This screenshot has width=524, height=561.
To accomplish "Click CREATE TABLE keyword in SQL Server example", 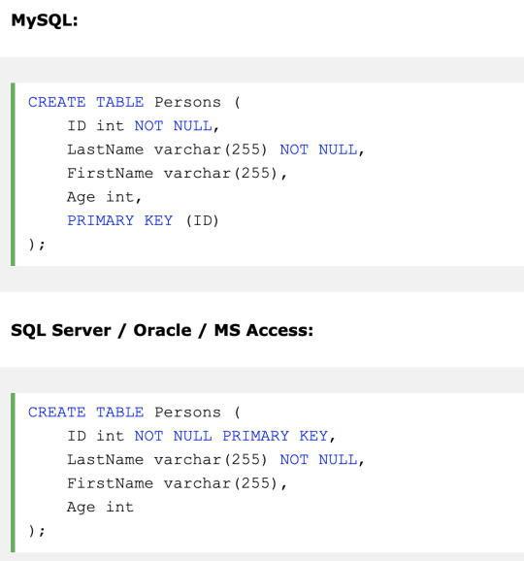I will click(x=85, y=412).
